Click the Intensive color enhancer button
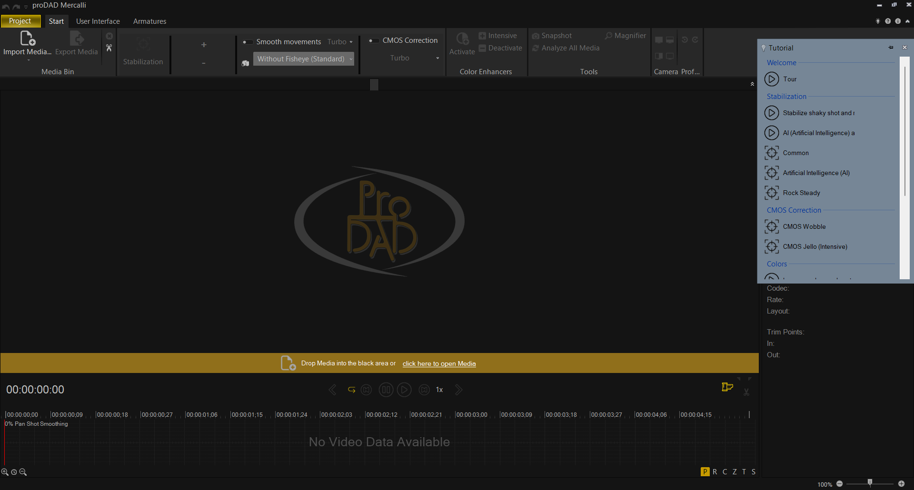Viewport: 914px width, 490px height. [497, 36]
